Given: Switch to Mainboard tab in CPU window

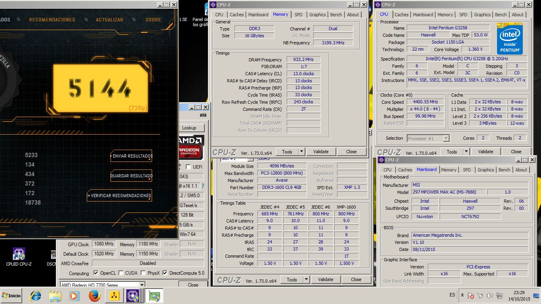Looking at the screenshot, I should pos(423,15).
